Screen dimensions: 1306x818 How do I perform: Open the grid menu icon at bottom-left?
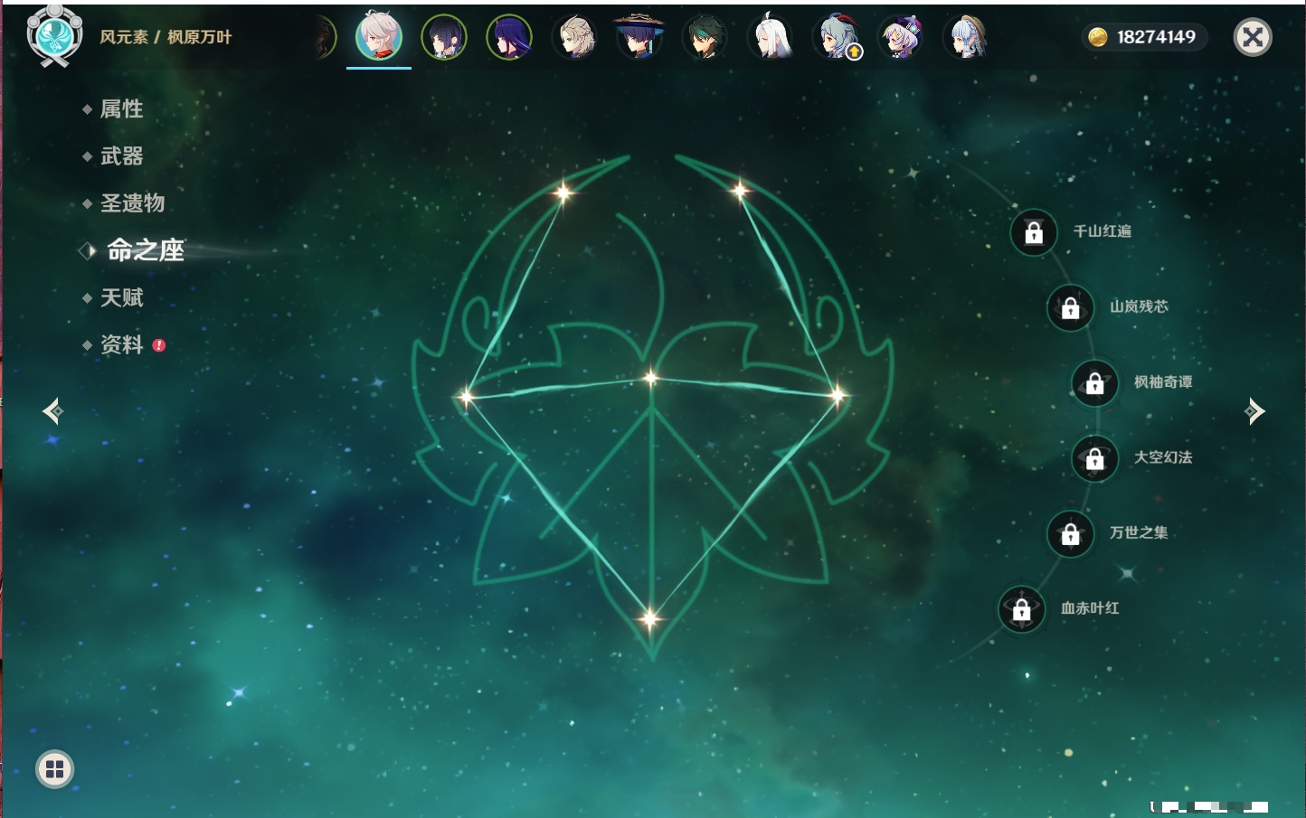click(x=54, y=769)
